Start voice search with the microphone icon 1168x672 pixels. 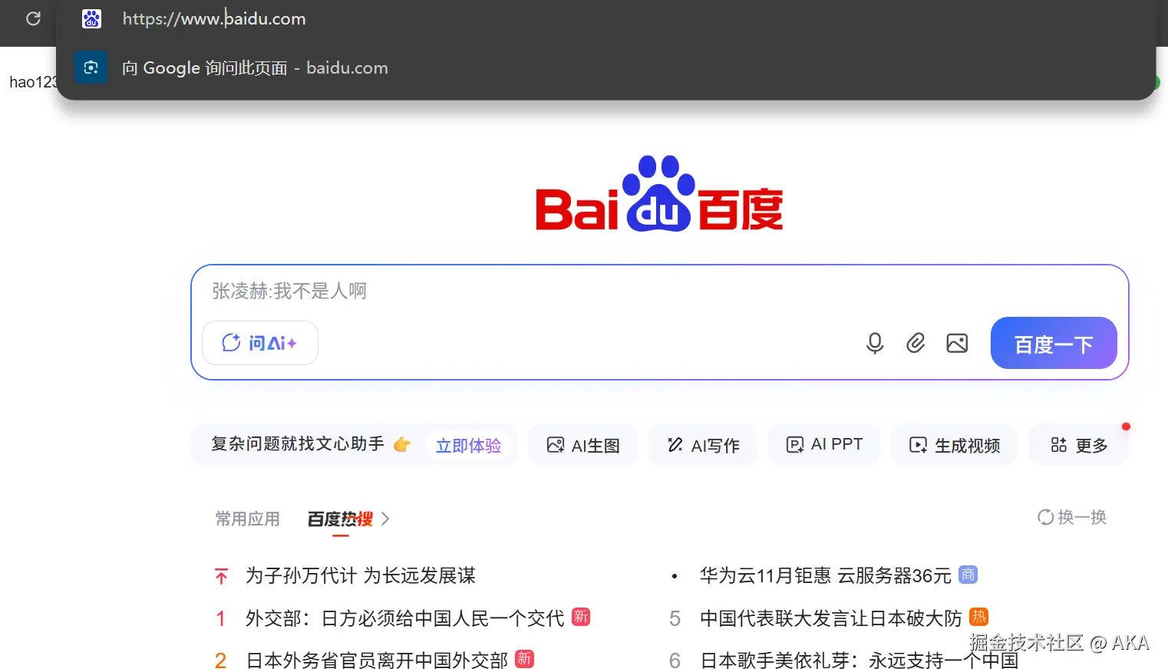point(875,343)
